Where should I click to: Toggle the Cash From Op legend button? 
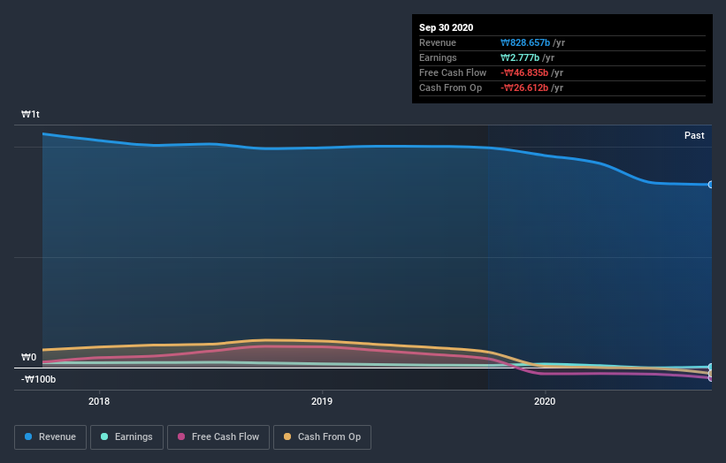click(x=322, y=437)
